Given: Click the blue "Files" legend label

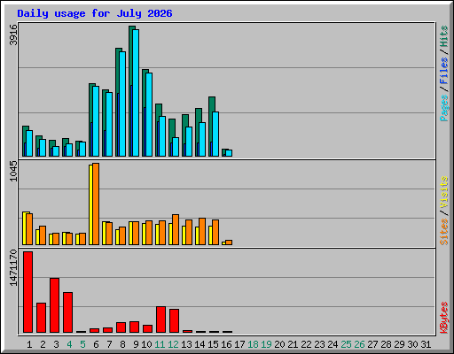Looking at the screenshot, I should (443, 71).
